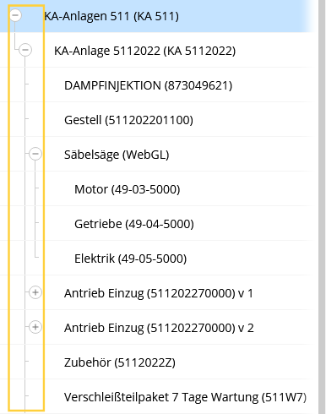Choose Getriebe (49-04-5000) part
Viewport: 326px width, 414px height.
[134, 224]
